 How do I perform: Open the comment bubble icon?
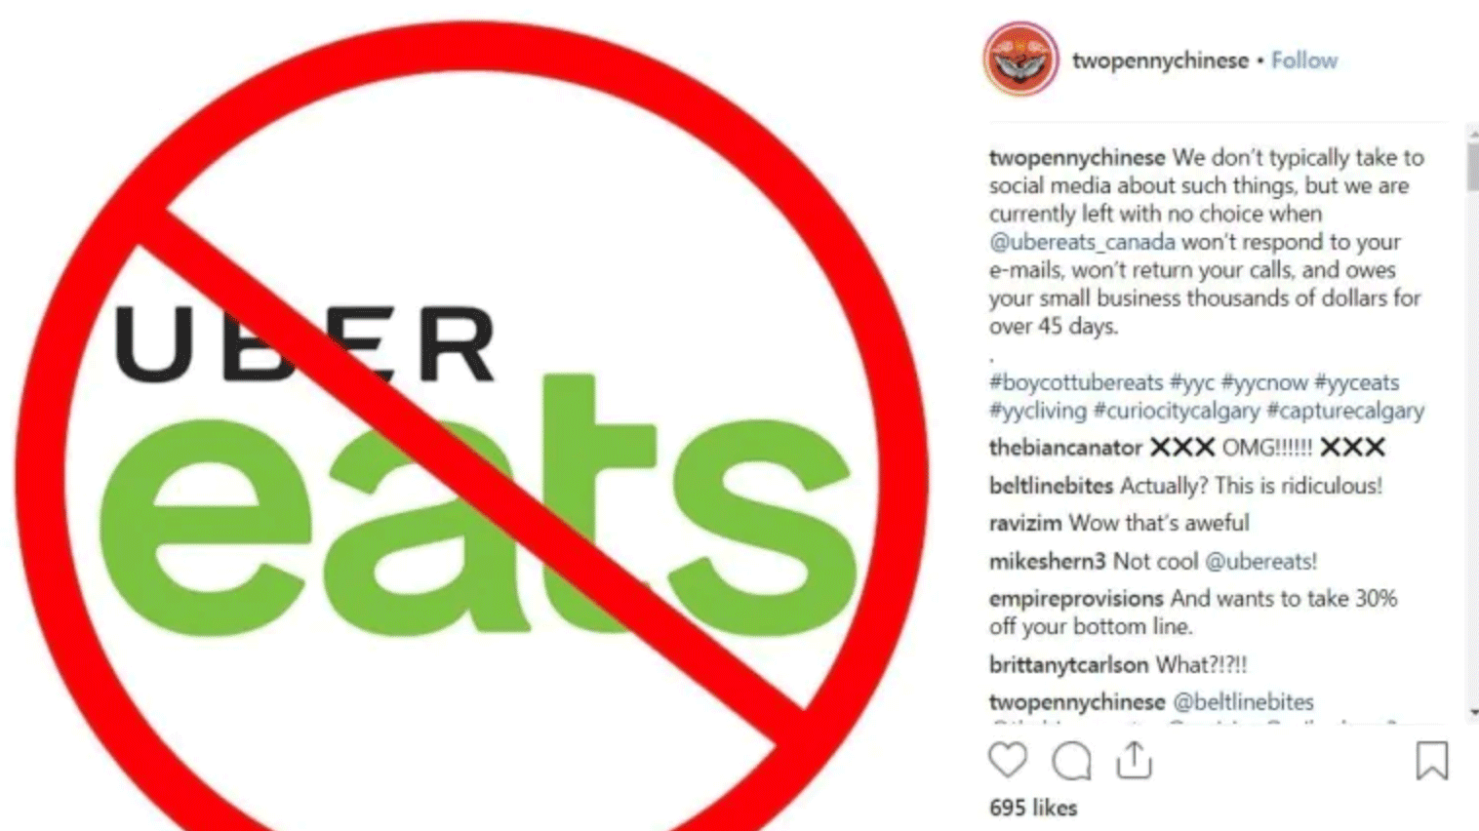click(x=1071, y=761)
